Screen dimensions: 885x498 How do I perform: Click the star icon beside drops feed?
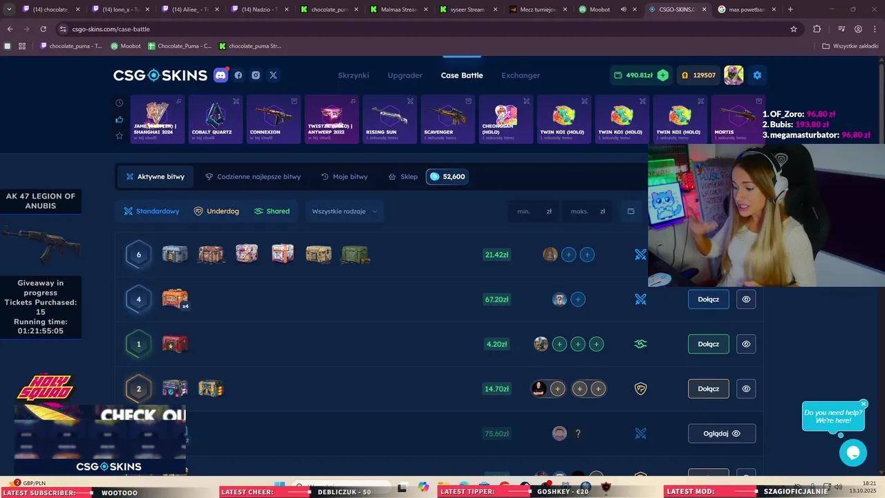click(119, 136)
